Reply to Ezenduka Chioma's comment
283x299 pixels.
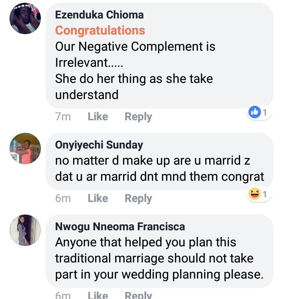point(138,117)
